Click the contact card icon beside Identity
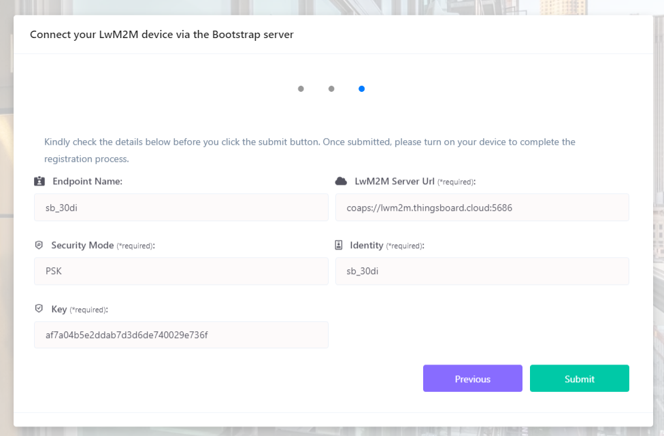Image resolution: width=664 pixels, height=436 pixels. [339, 245]
